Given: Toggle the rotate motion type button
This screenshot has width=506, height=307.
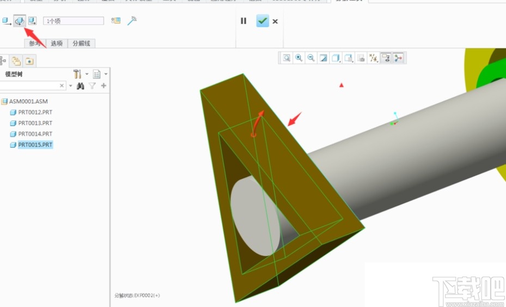Looking at the screenshot, I should point(20,21).
